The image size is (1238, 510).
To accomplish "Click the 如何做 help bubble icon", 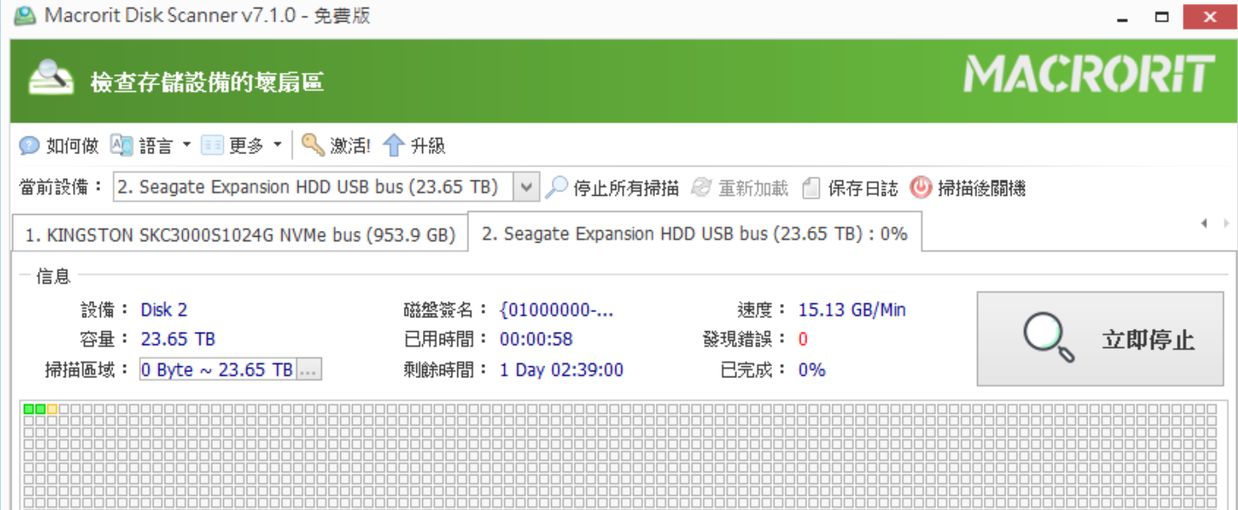I will click(29, 145).
